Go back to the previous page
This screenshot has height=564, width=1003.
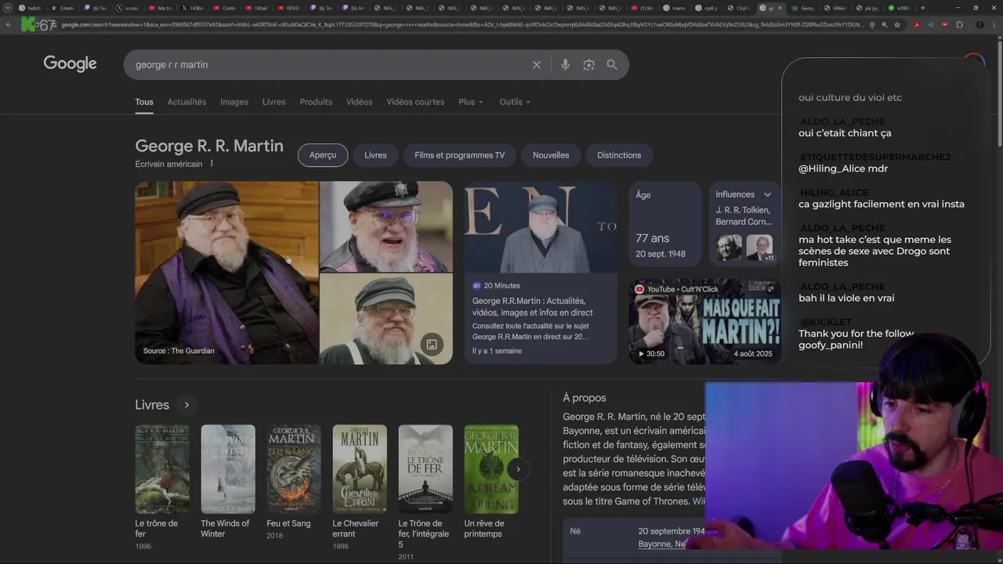tap(8, 24)
